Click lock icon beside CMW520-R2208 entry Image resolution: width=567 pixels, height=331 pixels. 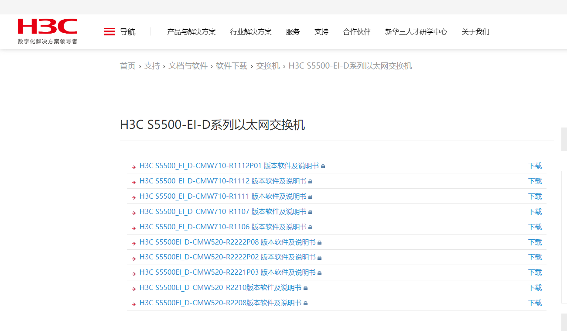click(x=306, y=303)
